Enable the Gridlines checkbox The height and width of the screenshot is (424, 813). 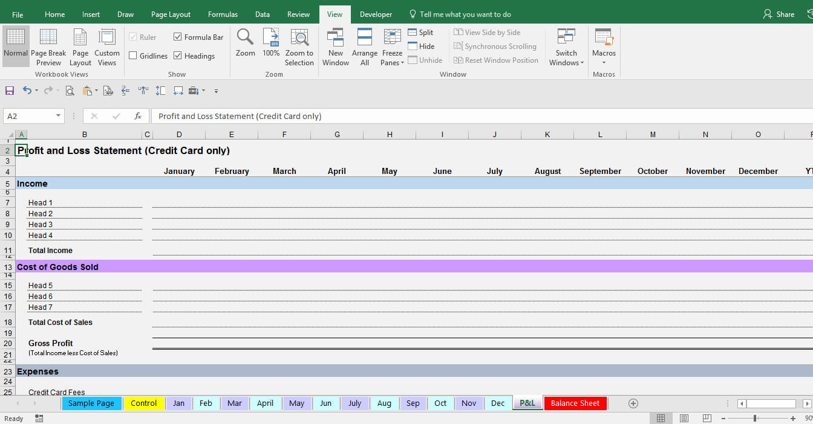133,56
